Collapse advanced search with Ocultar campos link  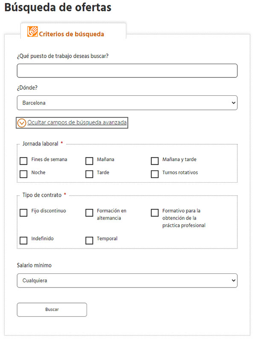point(77,123)
